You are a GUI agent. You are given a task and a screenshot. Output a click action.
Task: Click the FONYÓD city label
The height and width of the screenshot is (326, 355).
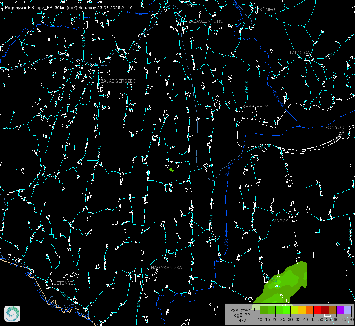tap(335, 128)
